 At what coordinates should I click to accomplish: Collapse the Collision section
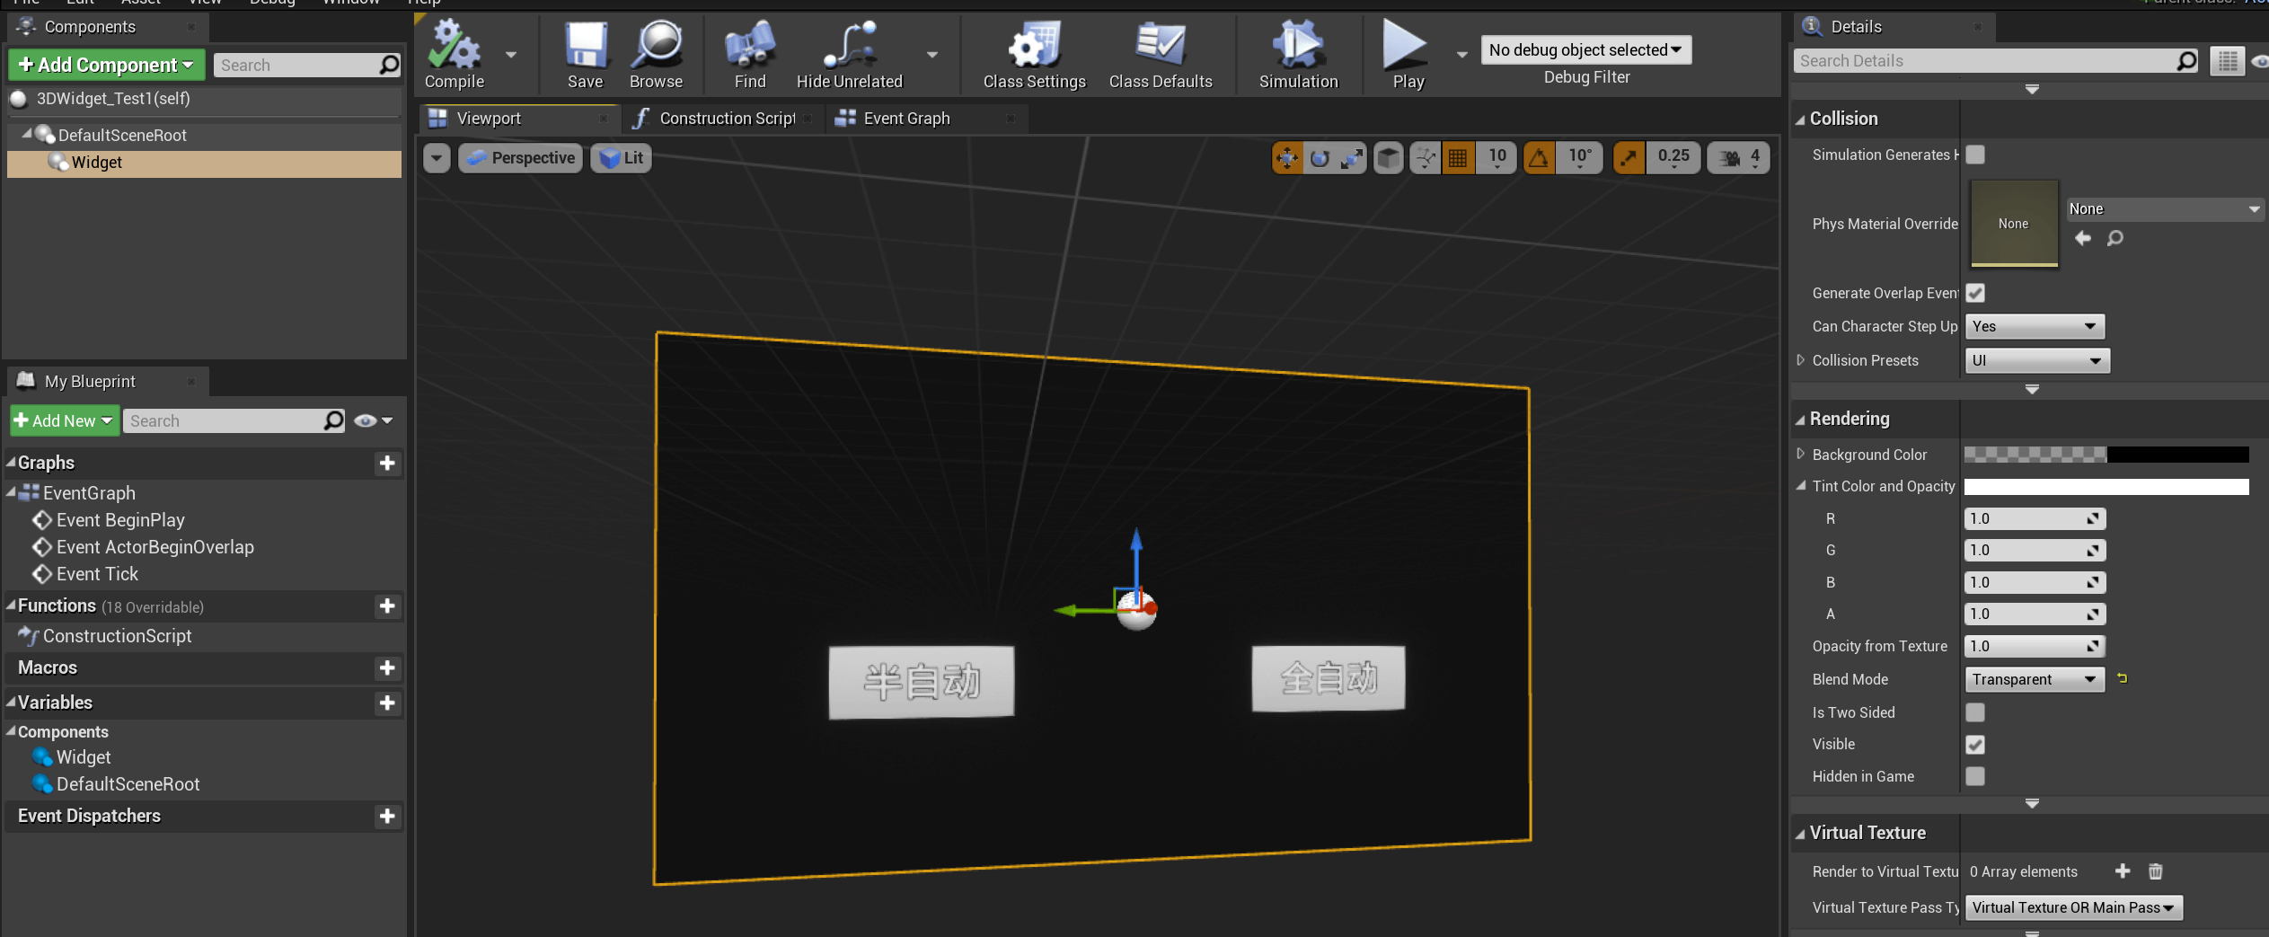click(x=1800, y=119)
